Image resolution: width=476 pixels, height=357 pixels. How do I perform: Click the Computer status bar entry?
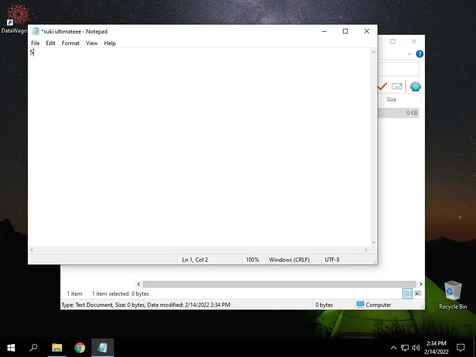[374, 305]
